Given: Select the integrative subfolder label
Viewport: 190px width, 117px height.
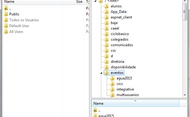Looking at the screenshot, I should [x=125, y=89].
